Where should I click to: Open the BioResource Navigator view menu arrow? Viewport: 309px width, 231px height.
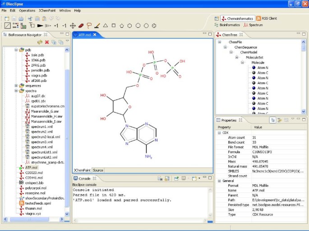tap(67, 41)
